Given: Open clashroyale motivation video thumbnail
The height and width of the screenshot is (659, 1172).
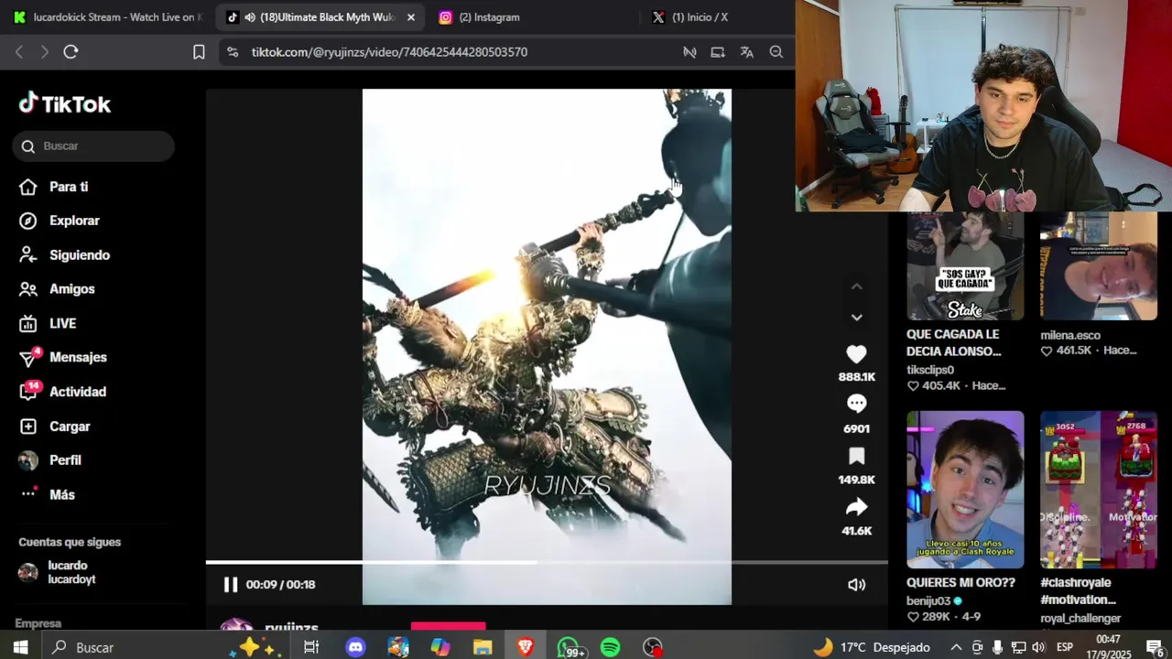Looking at the screenshot, I should tap(1099, 490).
